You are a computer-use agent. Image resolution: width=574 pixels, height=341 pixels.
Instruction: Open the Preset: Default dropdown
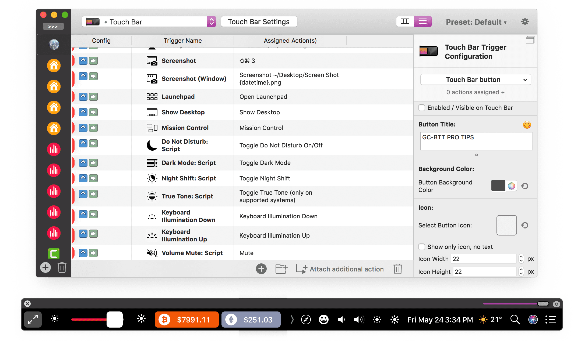coord(476,22)
